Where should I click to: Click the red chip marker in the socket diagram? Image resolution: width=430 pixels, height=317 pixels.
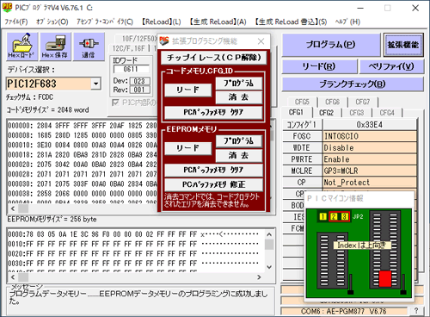point(385,279)
